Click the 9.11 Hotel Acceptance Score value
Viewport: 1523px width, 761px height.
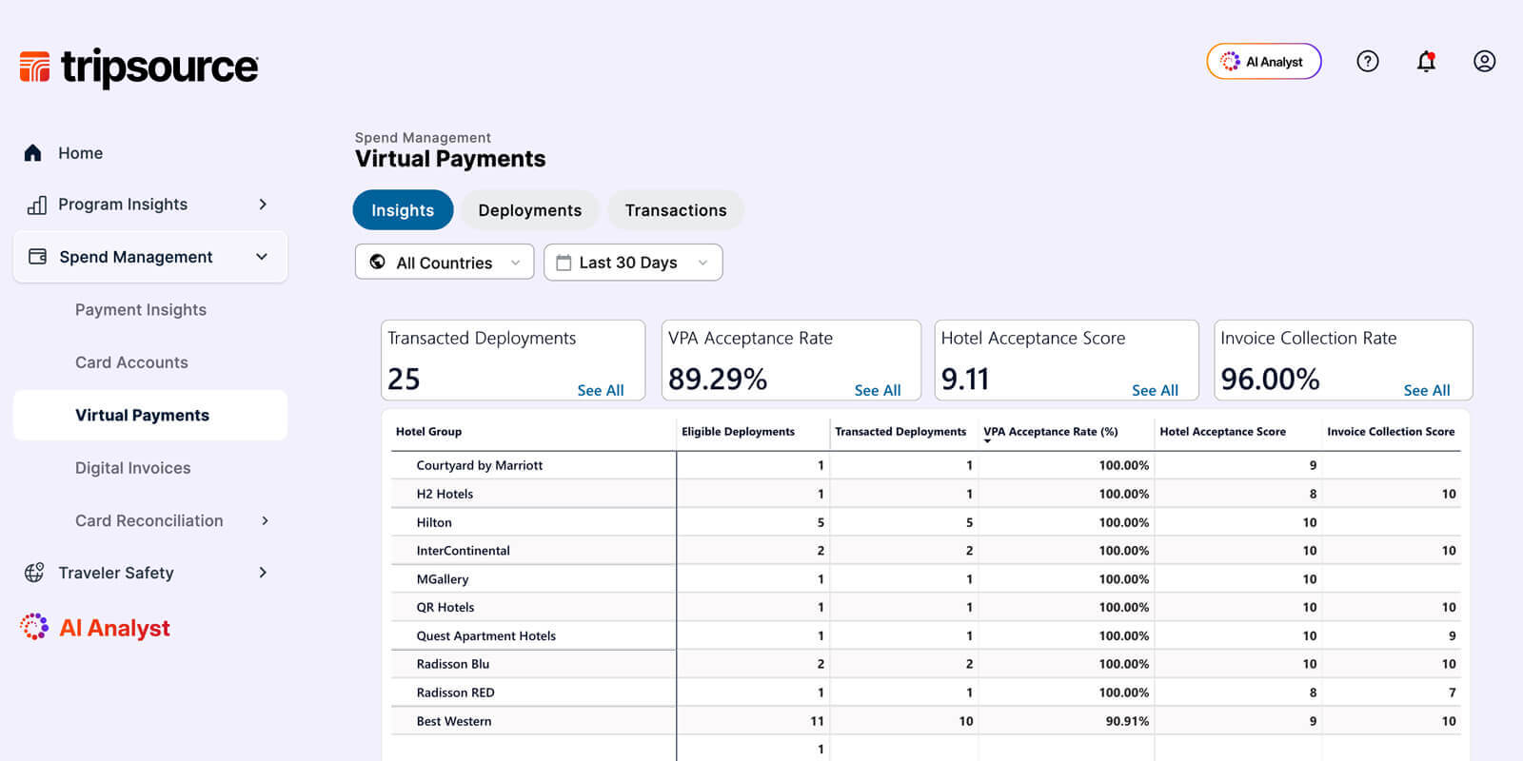tap(965, 380)
